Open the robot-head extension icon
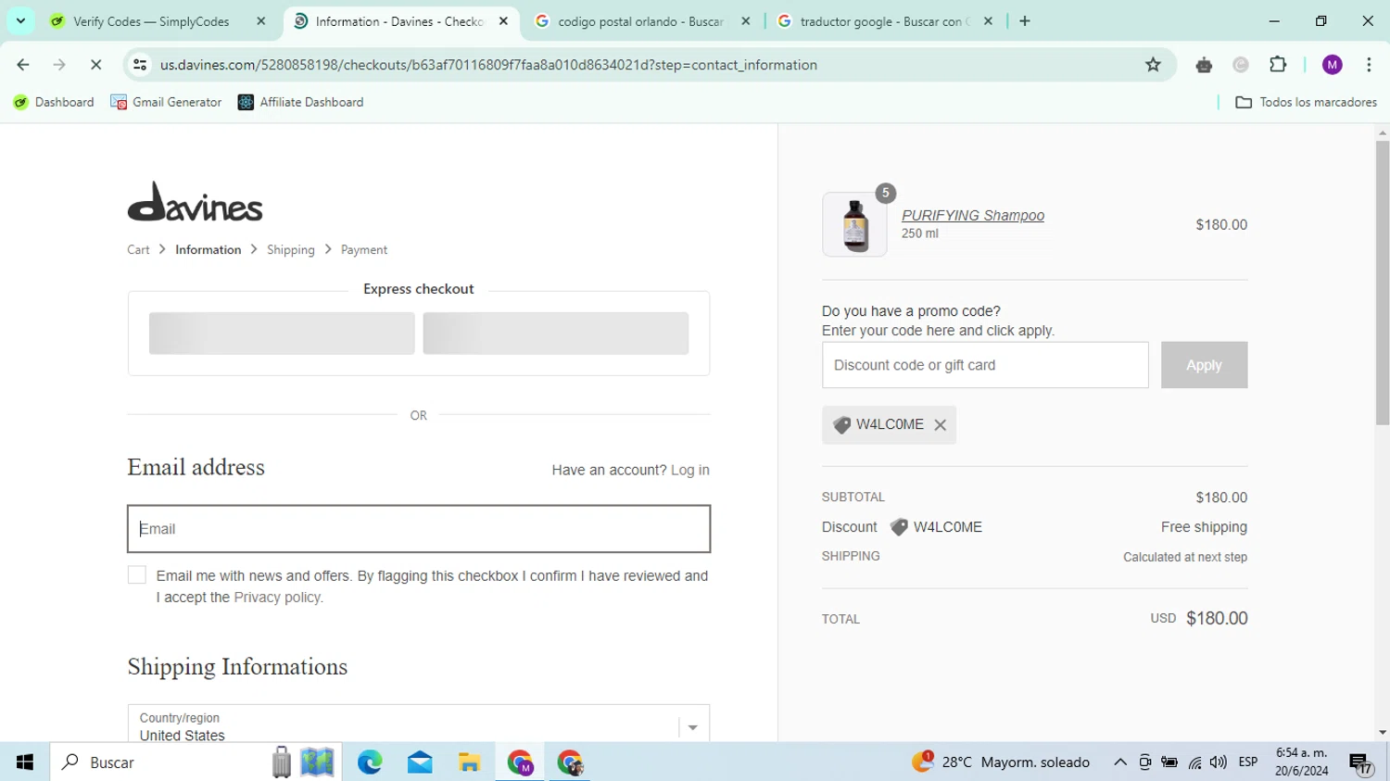Screen dimensions: 1390x781 [1204, 65]
